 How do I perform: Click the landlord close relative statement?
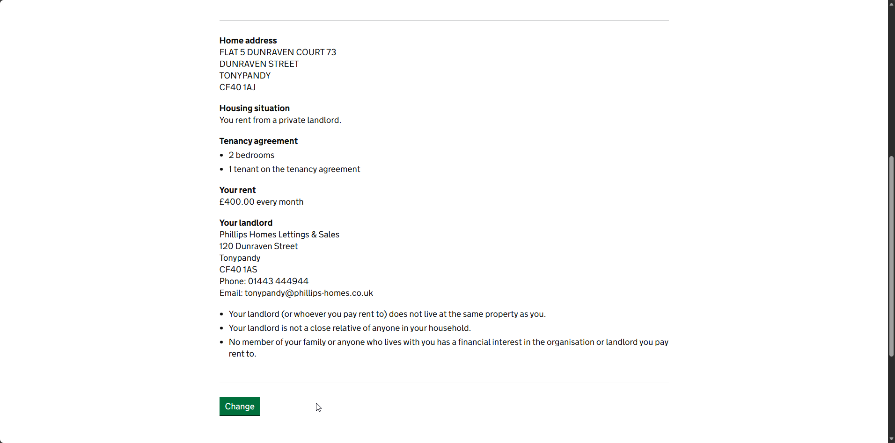[349, 328]
